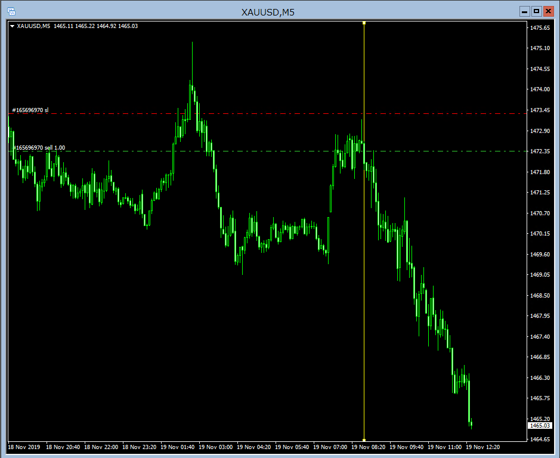
Task: Maximize the XAUUSD,M5 chart window
Action: click(536, 12)
